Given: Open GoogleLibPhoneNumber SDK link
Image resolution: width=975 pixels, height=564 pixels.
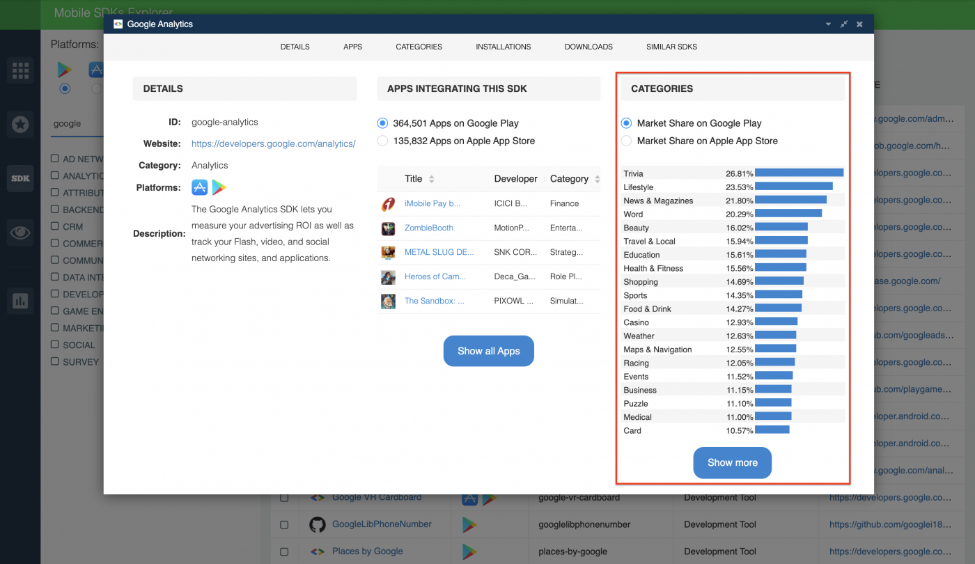Looking at the screenshot, I should coord(382,524).
